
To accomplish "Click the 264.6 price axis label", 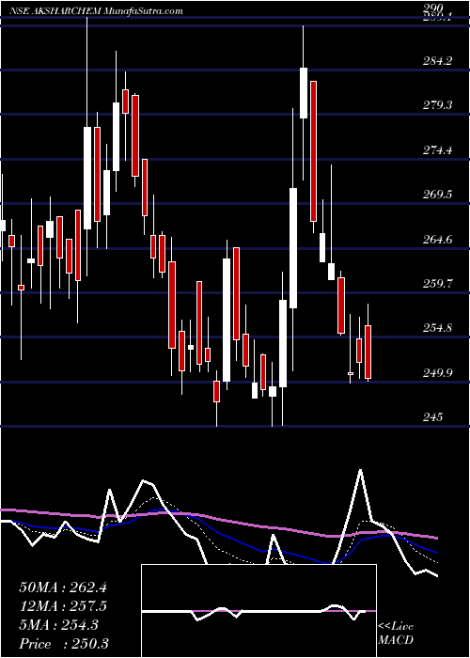I will (x=438, y=239).
